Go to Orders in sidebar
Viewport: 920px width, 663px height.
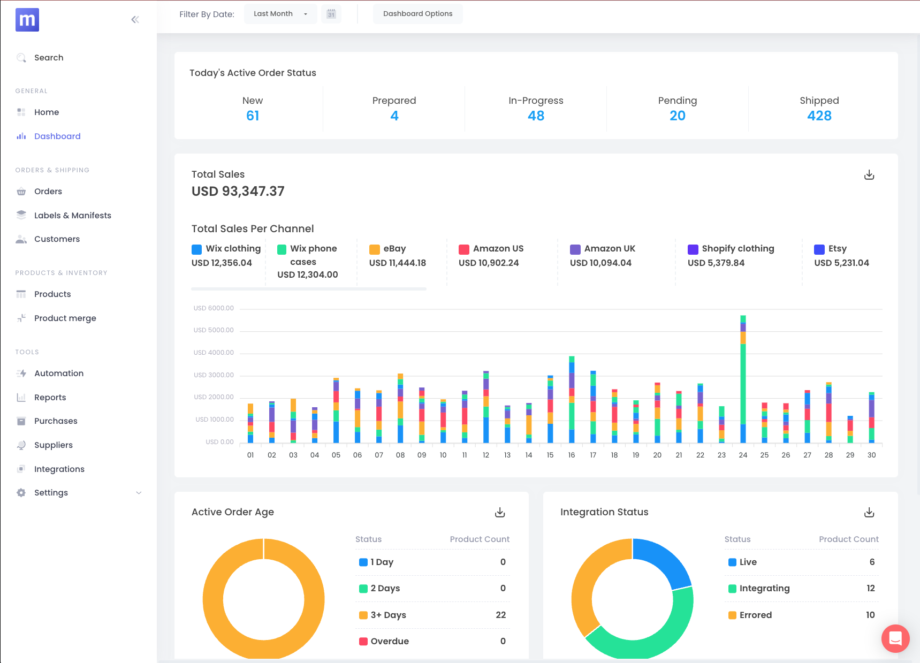[48, 192]
